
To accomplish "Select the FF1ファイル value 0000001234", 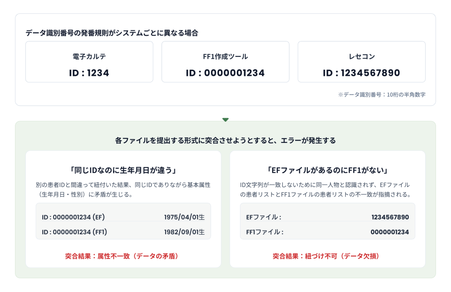I will (390, 232).
